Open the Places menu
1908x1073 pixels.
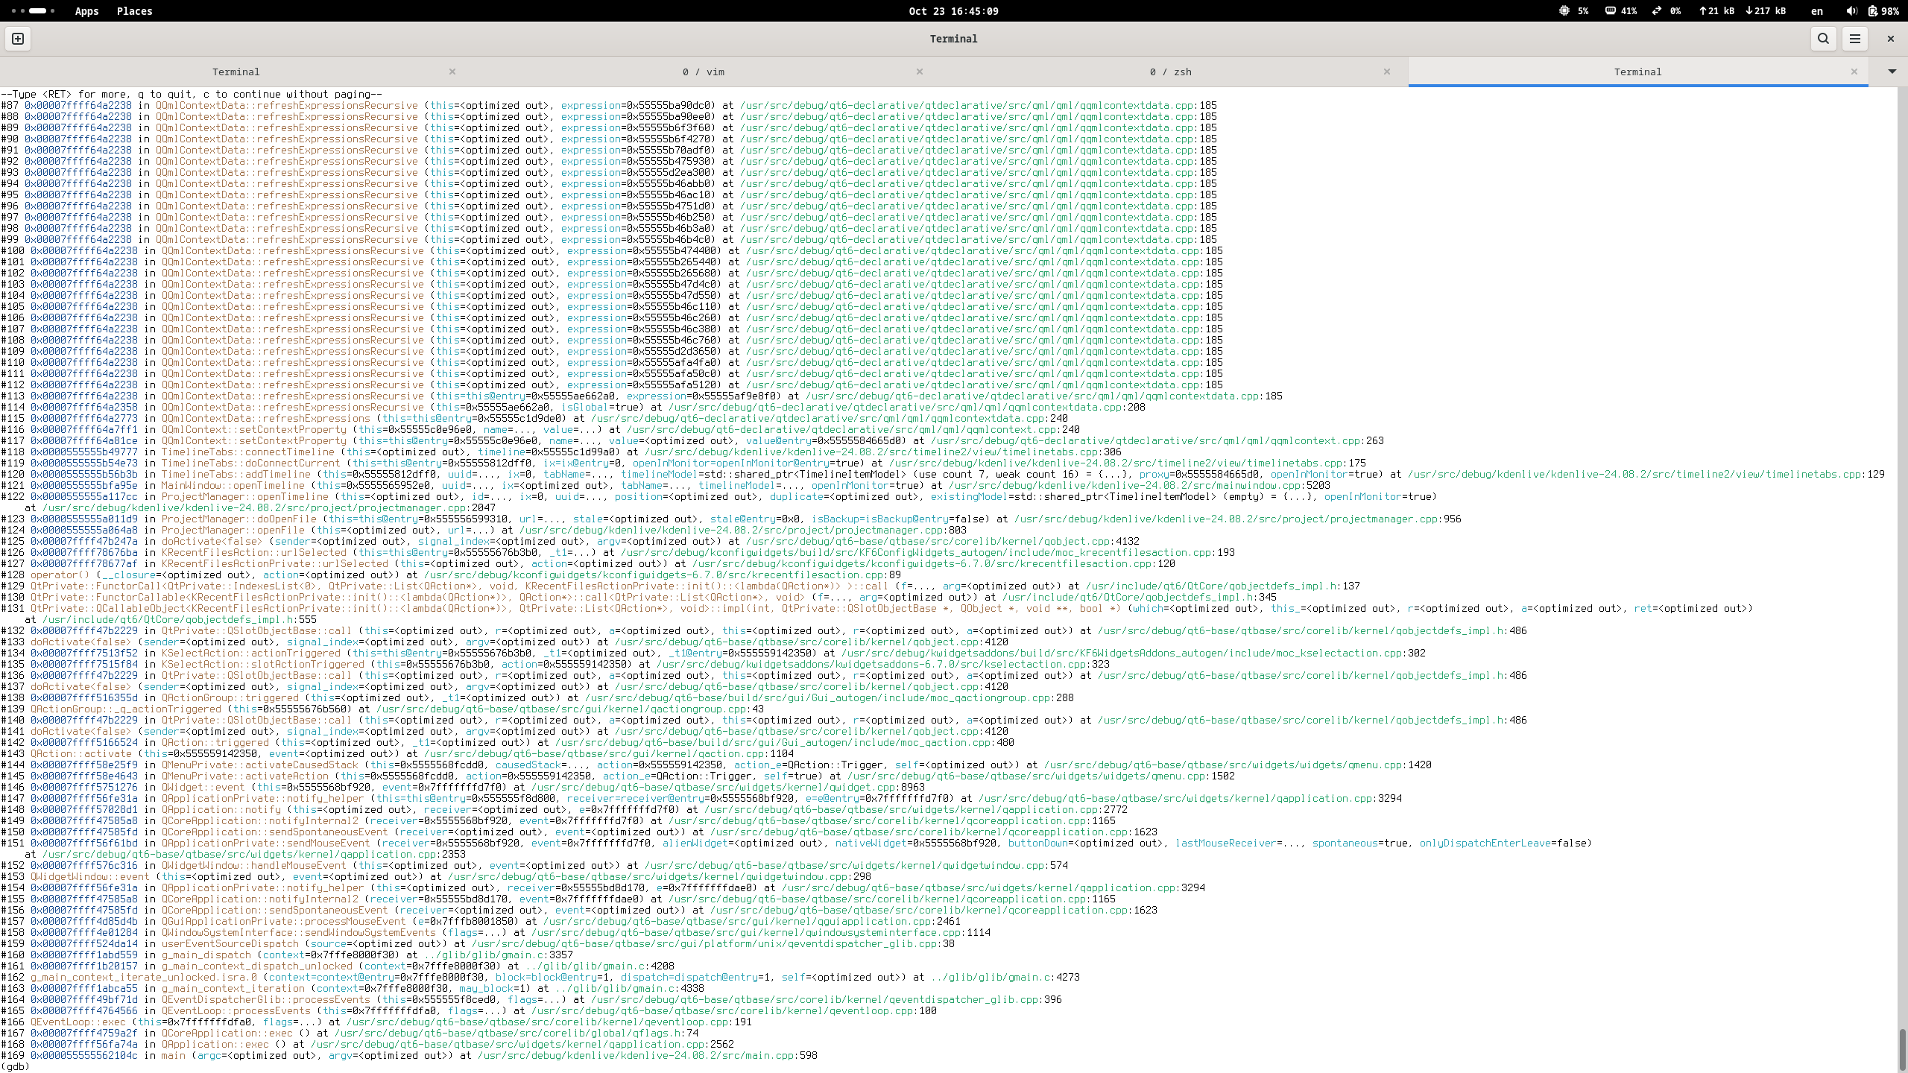click(x=134, y=11)
